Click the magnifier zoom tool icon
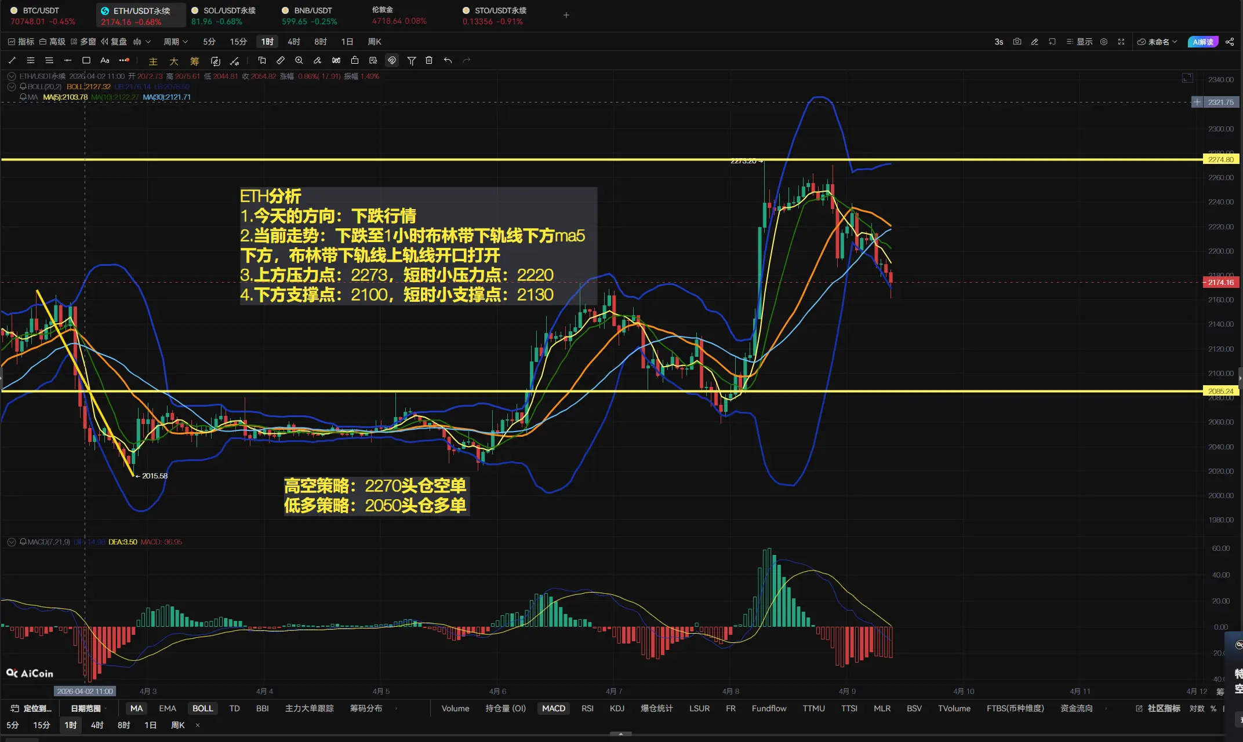This screenshot has width=1243, height=742. (x=299, y=60)
